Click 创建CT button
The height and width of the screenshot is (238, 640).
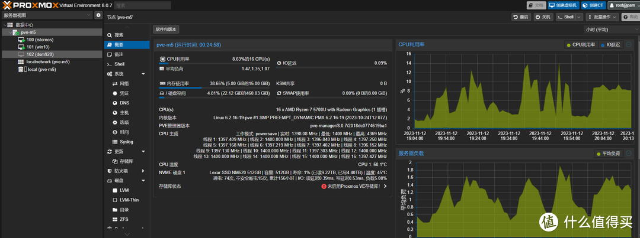[593, 5]
